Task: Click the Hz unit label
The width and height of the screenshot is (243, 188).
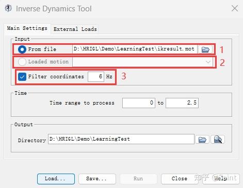Action: coord(109,77)
